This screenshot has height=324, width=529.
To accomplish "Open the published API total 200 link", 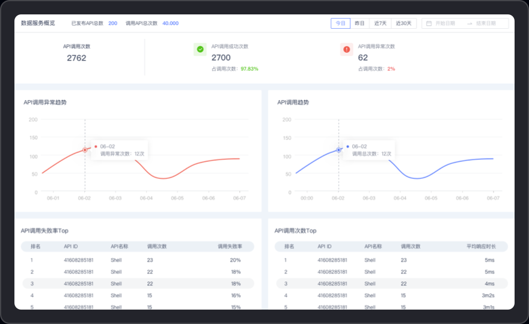I will click(x=112, y=23).
